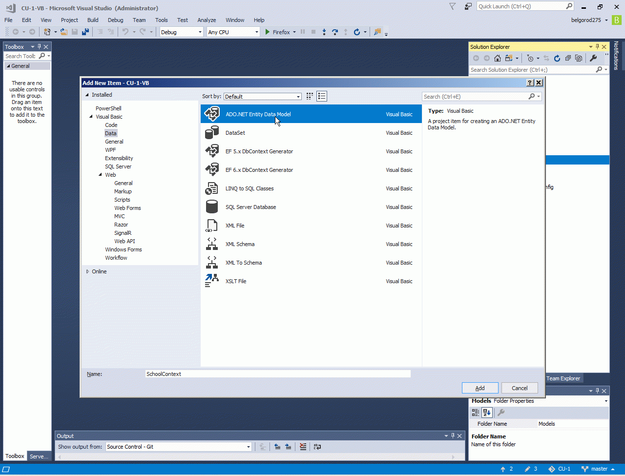Collapse the Visual Basic tree node

91,117
